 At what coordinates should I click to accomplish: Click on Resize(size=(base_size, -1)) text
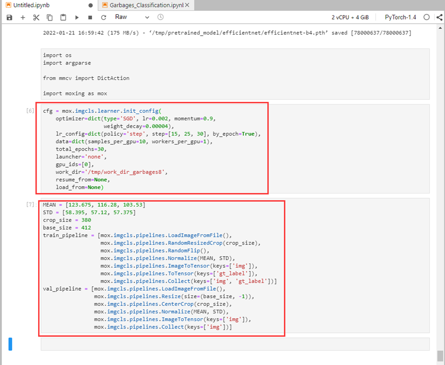point(206,297)
